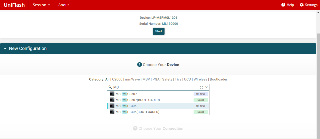Image resolution: width=320 pixels, height=139 pixels.
Task: Click the vertical page scrollbar
Action: tap(318, 85)
